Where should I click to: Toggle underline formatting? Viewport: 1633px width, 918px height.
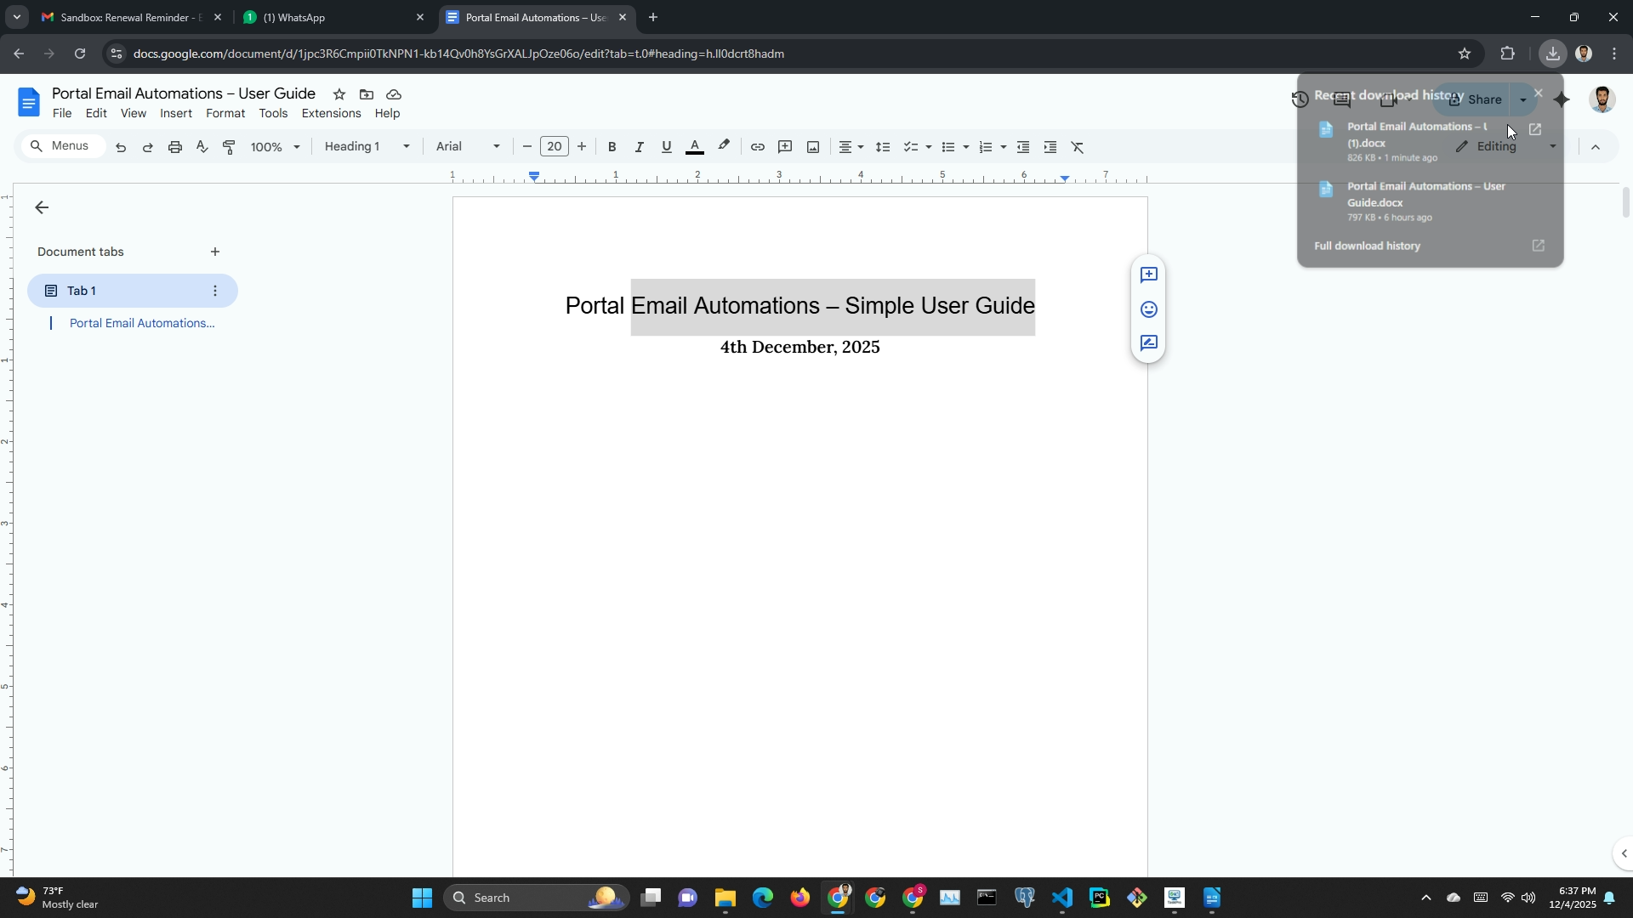(x=666, y=147)
